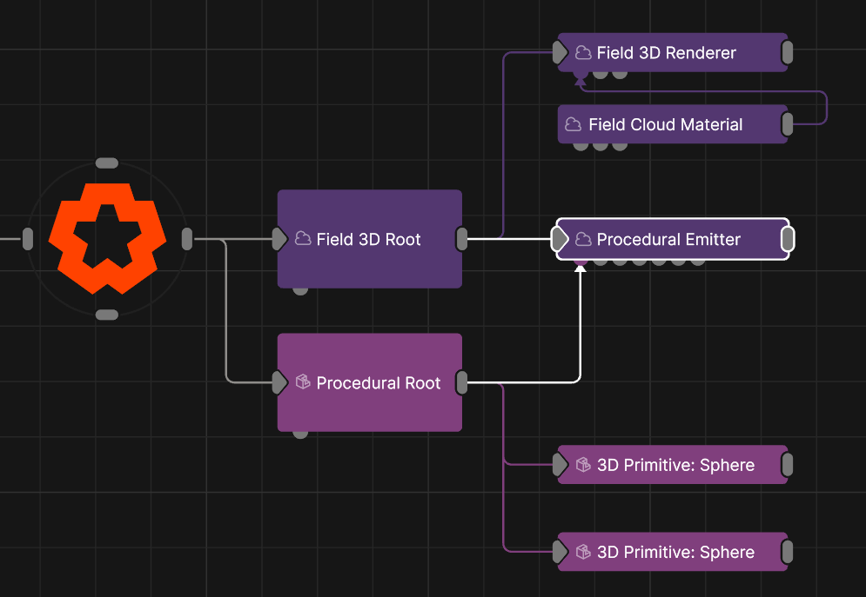Click the cloud icon on Field 3D Root

[303, 239]
